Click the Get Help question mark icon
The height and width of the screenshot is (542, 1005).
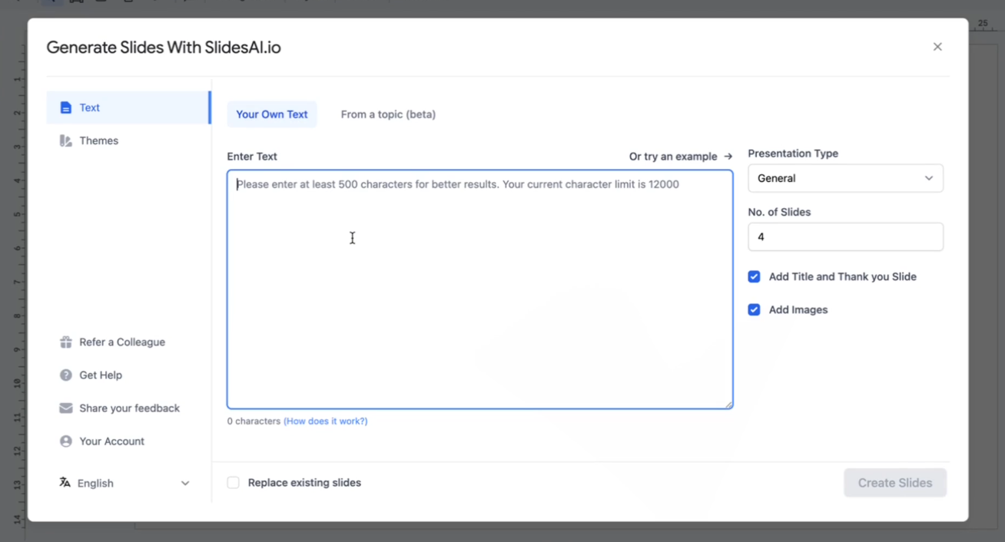(66, 375)
